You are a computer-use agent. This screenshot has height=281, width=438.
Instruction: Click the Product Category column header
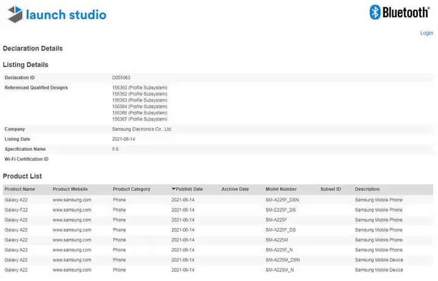pyautogui.click(x=131, y=189)
